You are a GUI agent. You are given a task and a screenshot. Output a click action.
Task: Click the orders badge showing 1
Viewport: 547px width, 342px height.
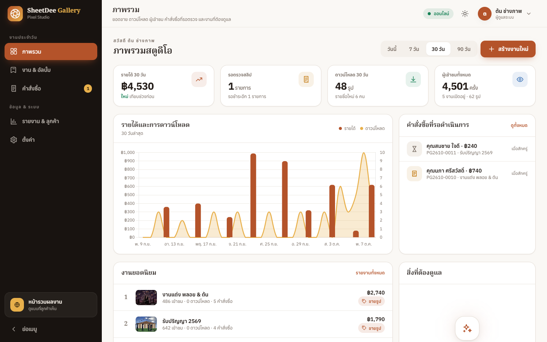pos(88,89)
